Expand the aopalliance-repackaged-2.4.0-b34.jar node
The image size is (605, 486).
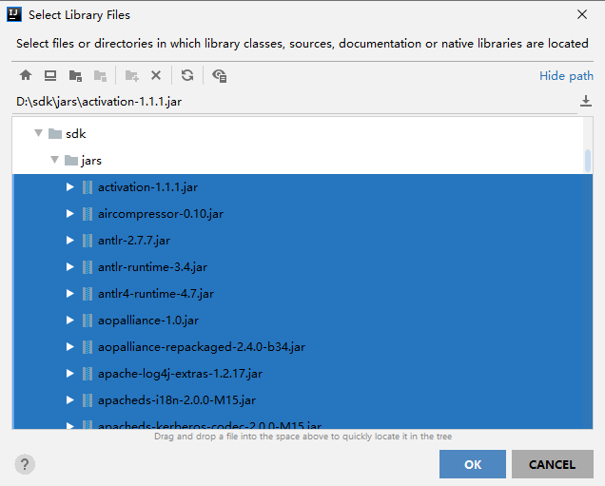69,347
